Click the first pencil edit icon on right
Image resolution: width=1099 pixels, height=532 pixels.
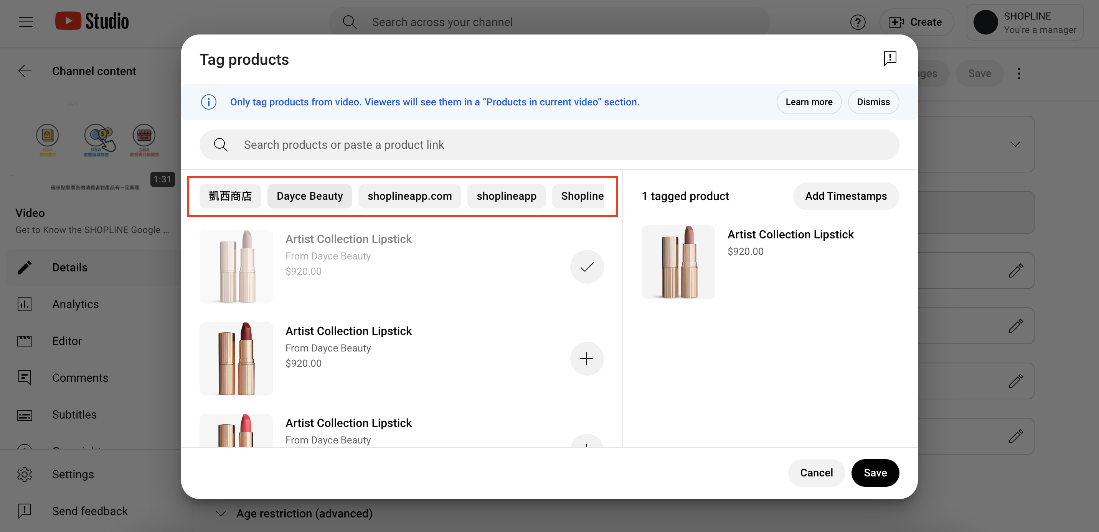tap(1015, 270)
